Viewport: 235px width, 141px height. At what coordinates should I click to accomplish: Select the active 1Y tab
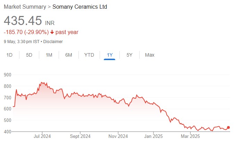(110, 55)
